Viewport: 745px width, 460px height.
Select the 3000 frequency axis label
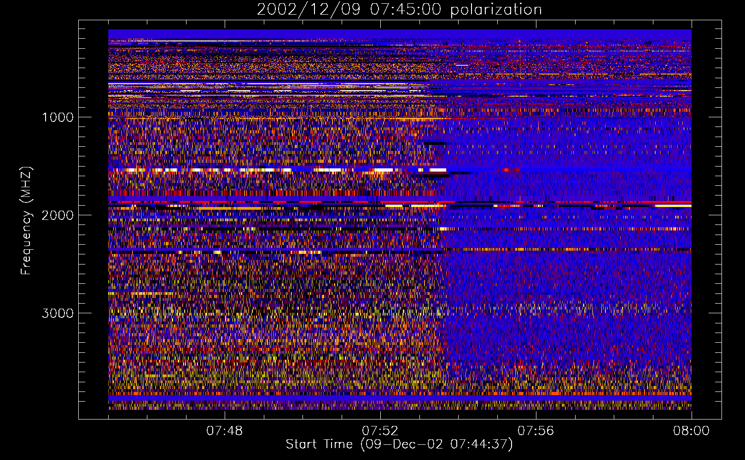point(58,313)
